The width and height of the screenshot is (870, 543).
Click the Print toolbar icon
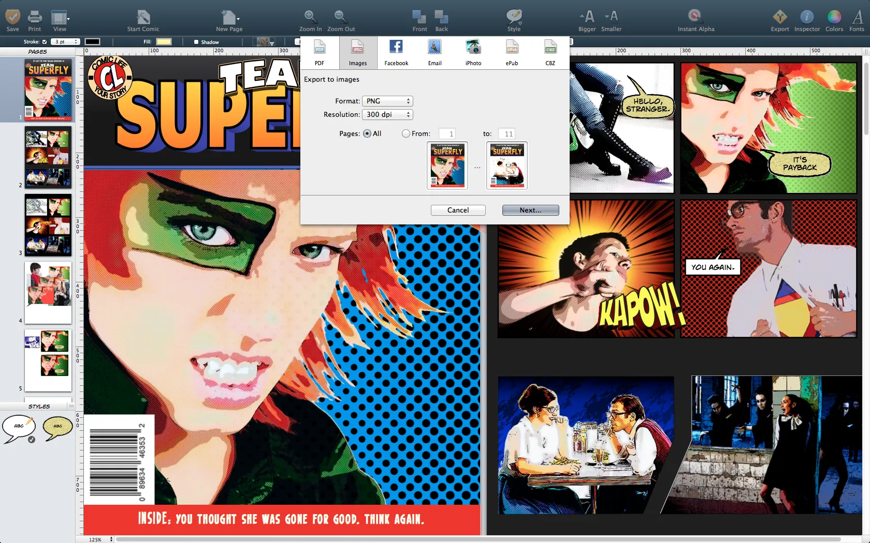35,20
